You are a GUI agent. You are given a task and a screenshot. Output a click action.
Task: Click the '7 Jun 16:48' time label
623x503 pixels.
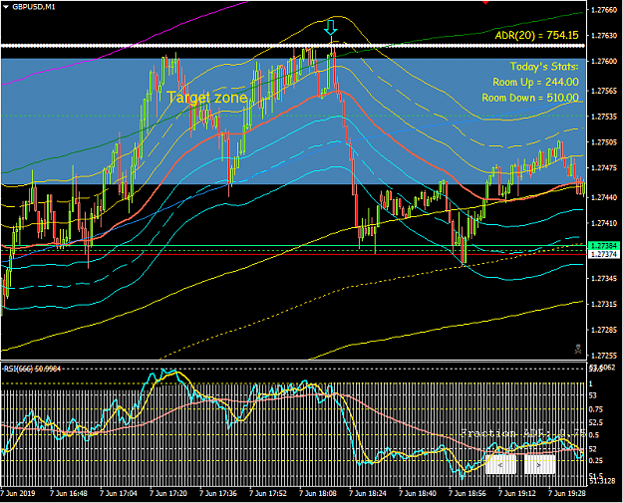point(69,493)
